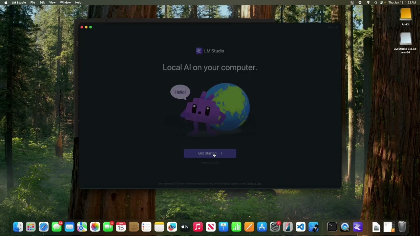Open Apple TV from the Dock
The height and width of the screenshot is (236, 420).
[185, 227]
